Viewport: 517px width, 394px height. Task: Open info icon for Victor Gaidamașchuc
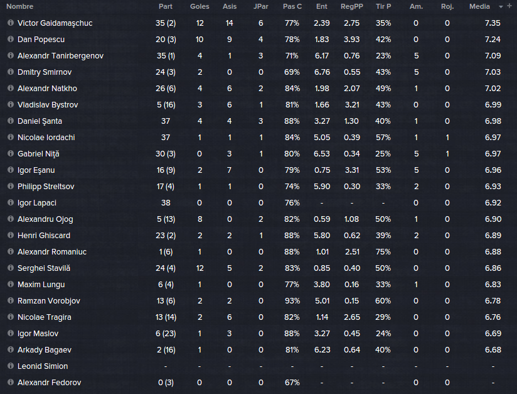click(11, 23)
